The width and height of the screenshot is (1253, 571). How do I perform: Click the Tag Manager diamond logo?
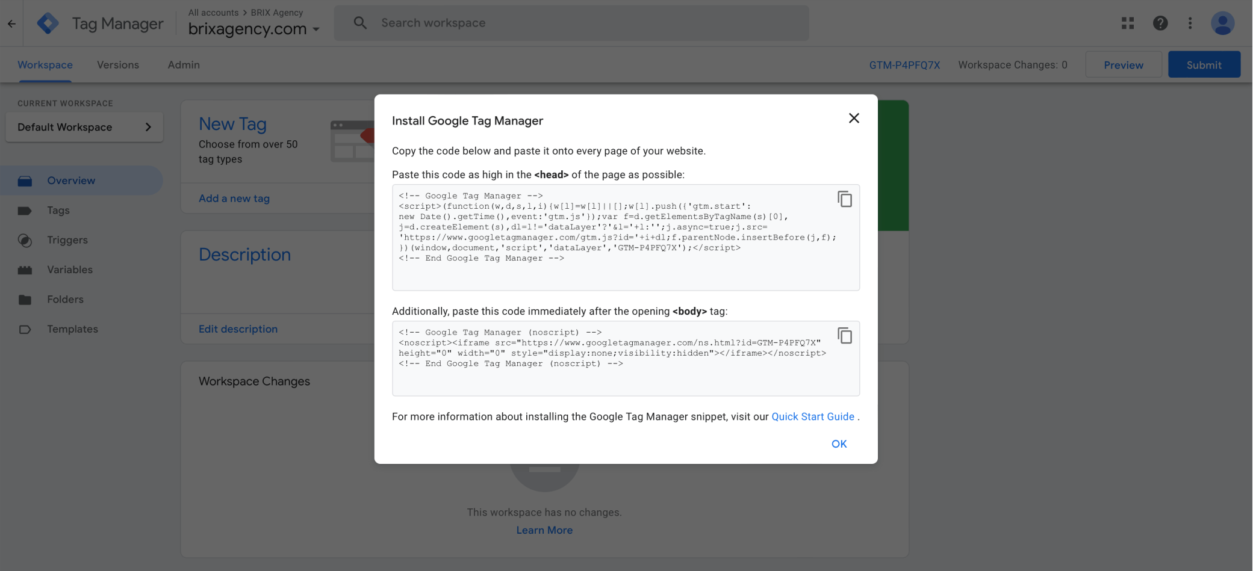click(x=48, y=23)
